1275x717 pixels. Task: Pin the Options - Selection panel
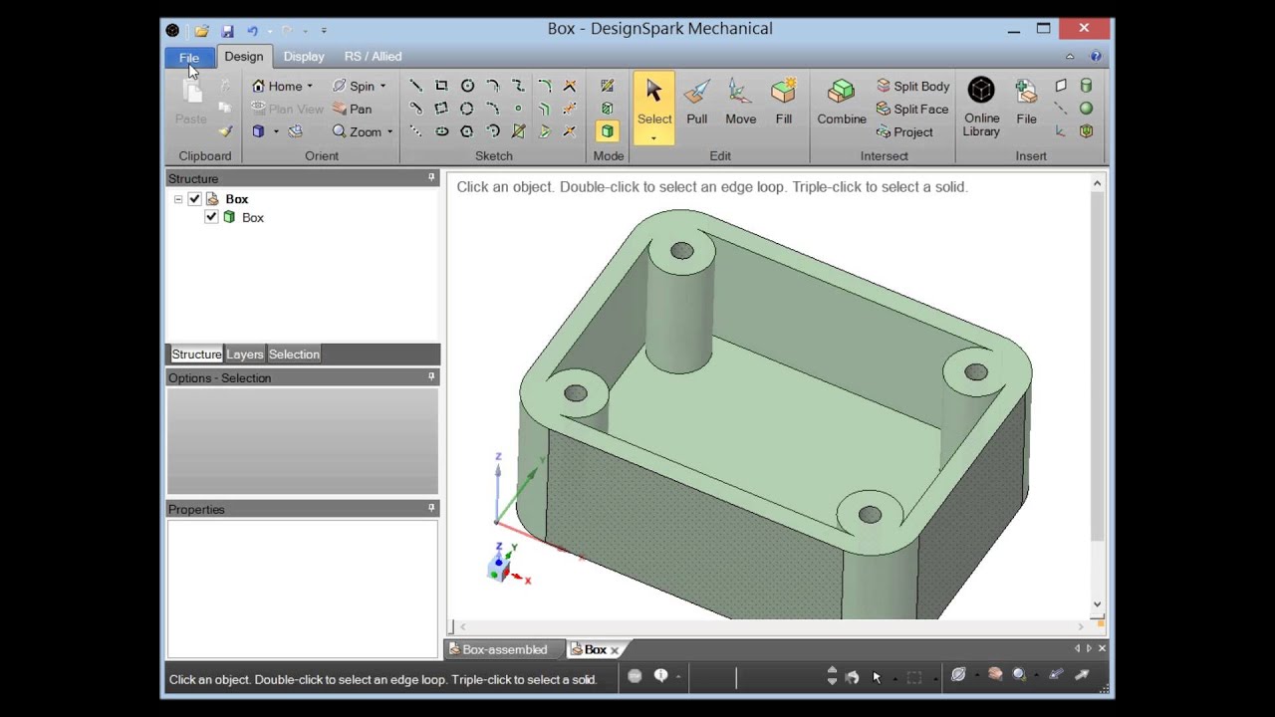[431, 377]
